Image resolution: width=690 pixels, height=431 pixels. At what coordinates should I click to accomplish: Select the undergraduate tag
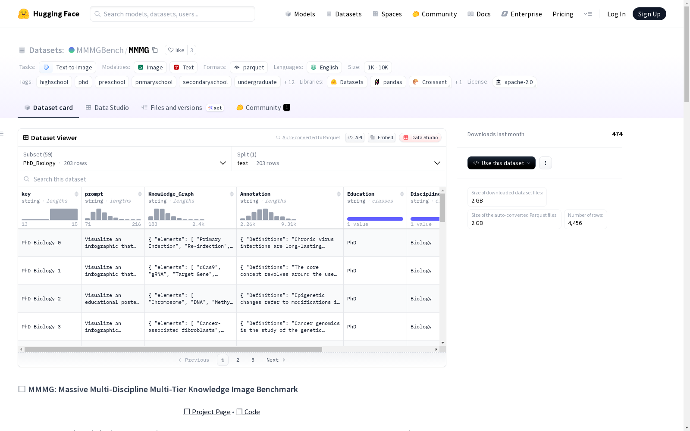tap(257, 82)
